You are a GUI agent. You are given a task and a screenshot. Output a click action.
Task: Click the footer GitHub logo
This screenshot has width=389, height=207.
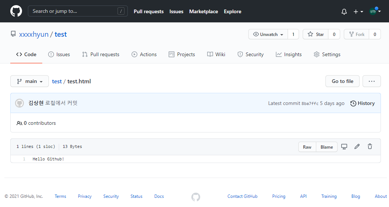(x=196, y=197)
